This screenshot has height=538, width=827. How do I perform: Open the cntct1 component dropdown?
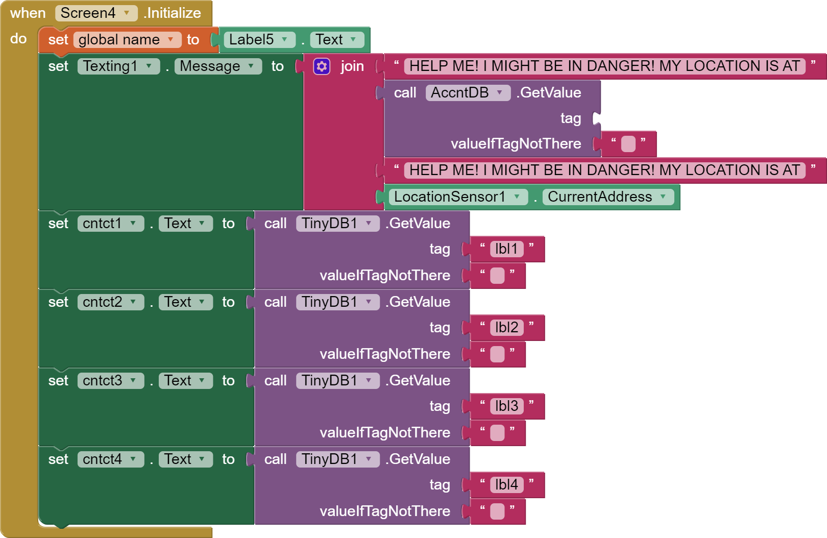click(x=110, y=224)
